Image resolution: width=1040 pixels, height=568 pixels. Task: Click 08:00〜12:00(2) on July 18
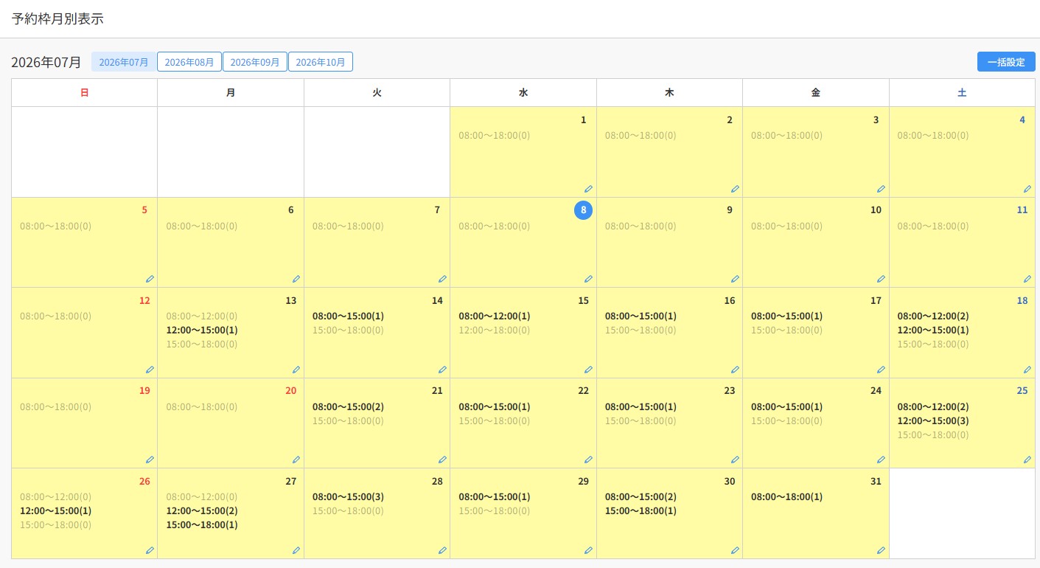point(933,316)
